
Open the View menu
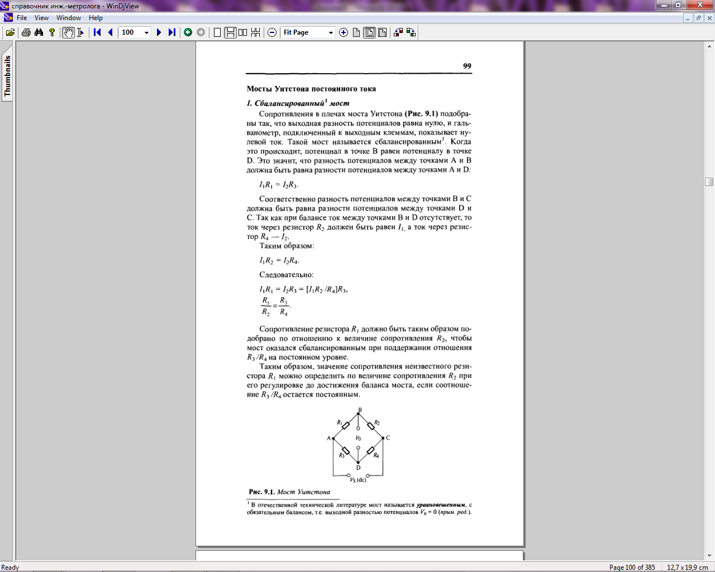pos(41,18)
